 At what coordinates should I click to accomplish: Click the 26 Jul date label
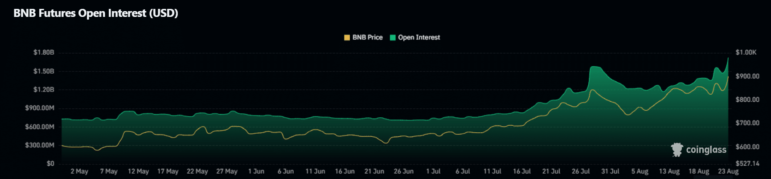coord(581,171)
